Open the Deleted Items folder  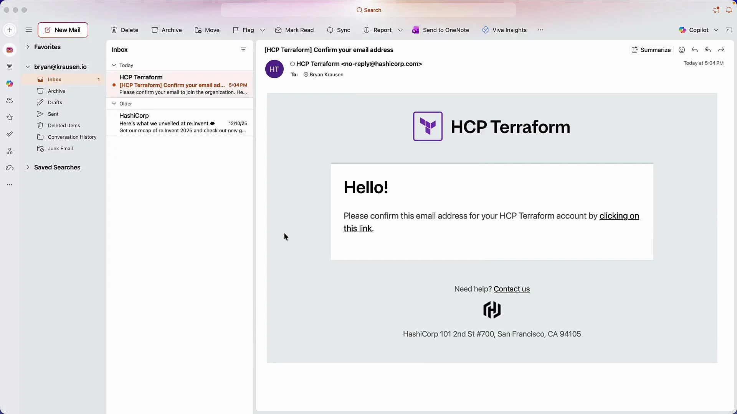(63, 125)
